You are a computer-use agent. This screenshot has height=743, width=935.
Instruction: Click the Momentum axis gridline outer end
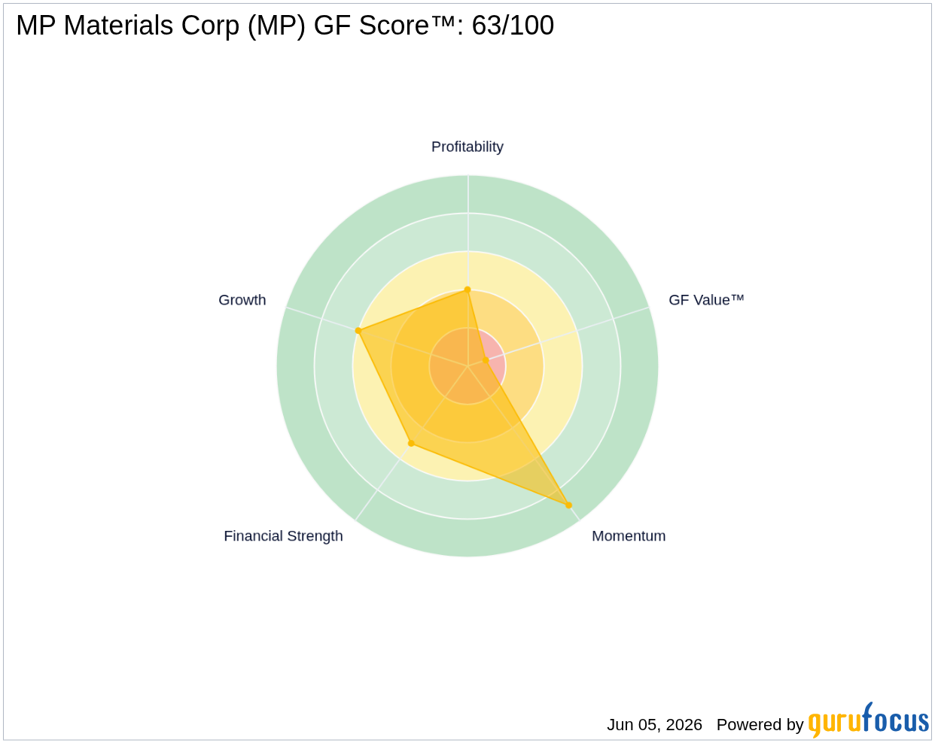pos(579,520)
